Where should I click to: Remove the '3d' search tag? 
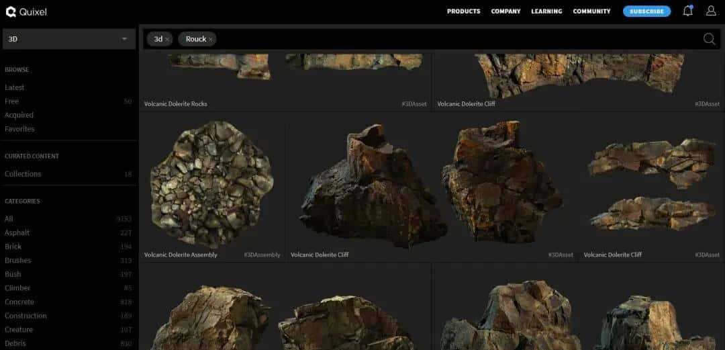pyautogui.click(x=167, y=40)
